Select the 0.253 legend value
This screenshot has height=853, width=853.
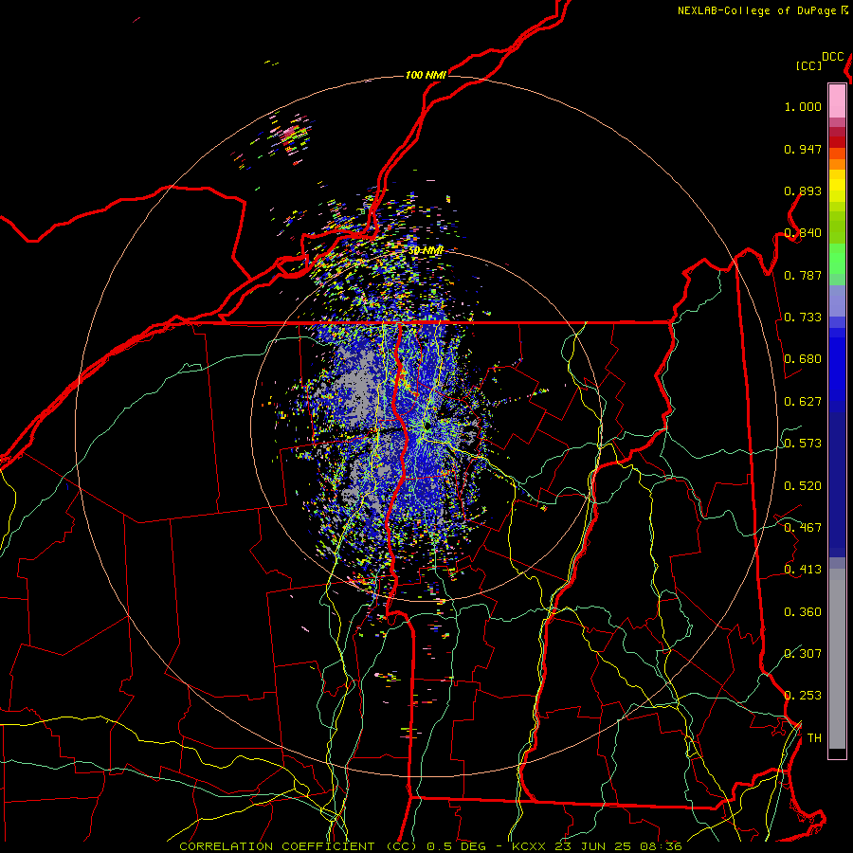tap(803, 696)
